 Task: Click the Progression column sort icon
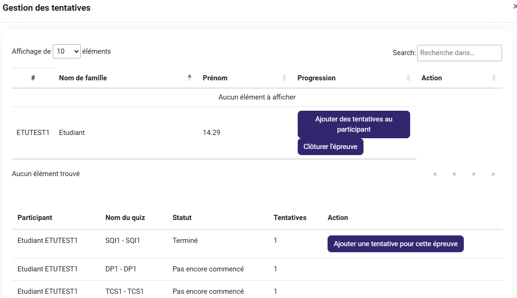408,78
